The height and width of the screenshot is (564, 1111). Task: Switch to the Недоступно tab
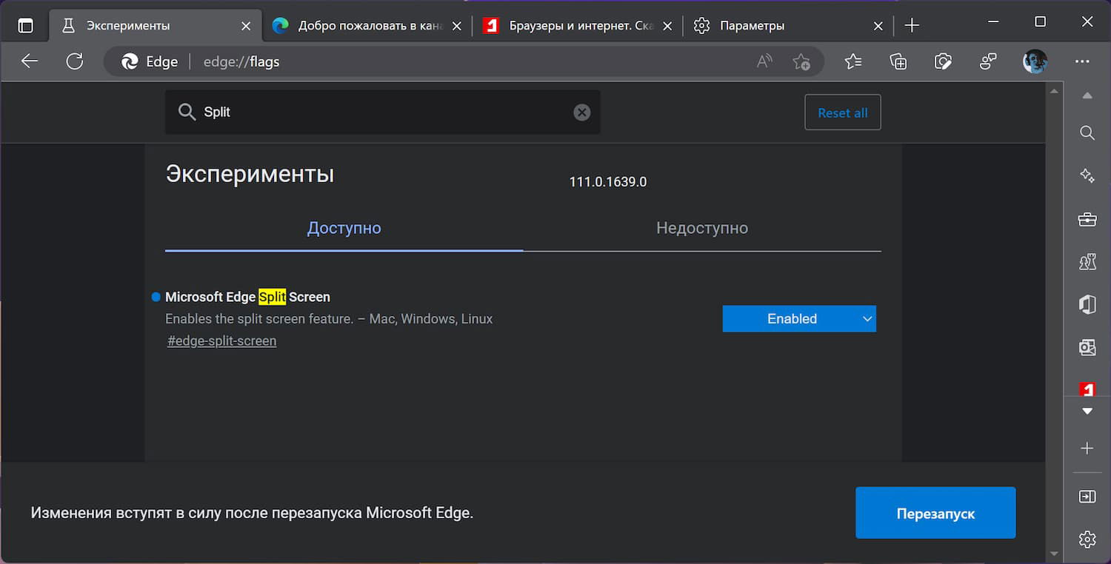701,229
